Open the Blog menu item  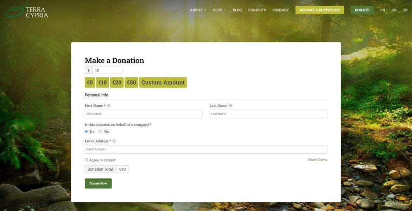pos(237,10)
